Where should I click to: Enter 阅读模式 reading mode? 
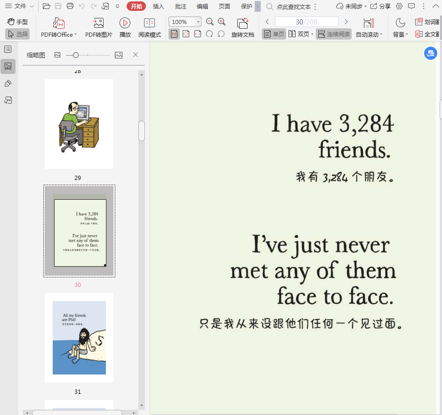[150, 23]
